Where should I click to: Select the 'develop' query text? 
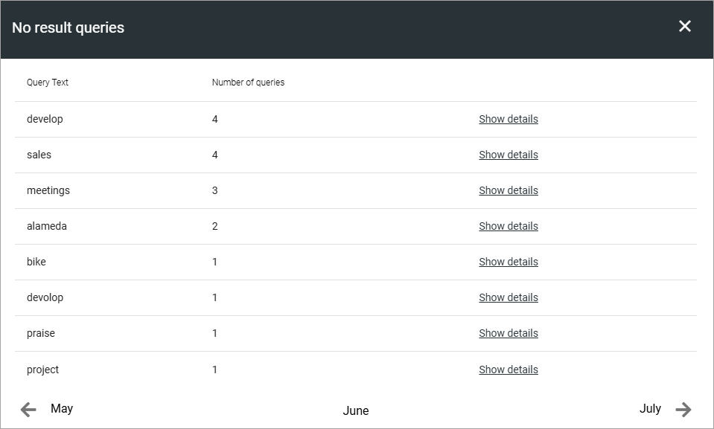pyautogui.click(x=45, y=119)
